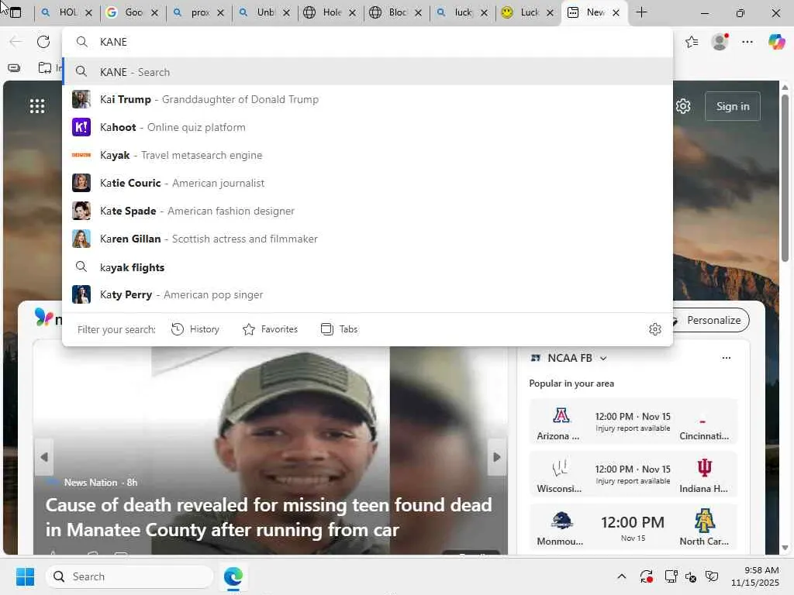Open the taskbar clock and date
Viewport: 794px width, 595px height.
point(755,576)
